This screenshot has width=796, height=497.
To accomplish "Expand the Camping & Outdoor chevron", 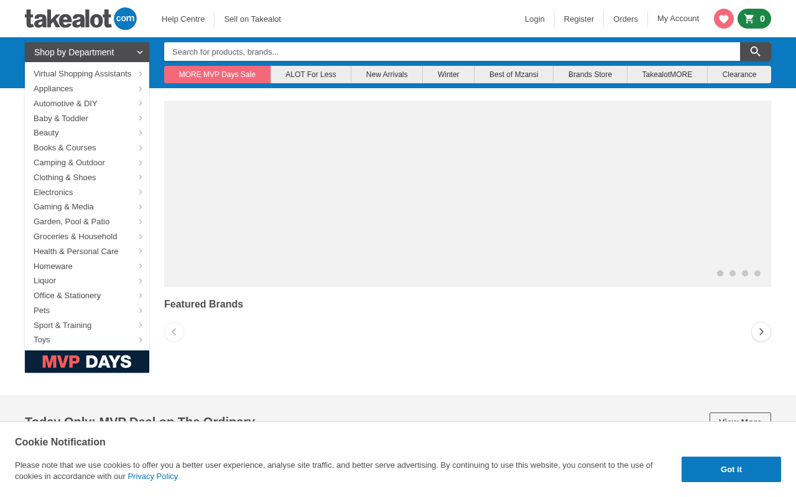I will (141, 163).
